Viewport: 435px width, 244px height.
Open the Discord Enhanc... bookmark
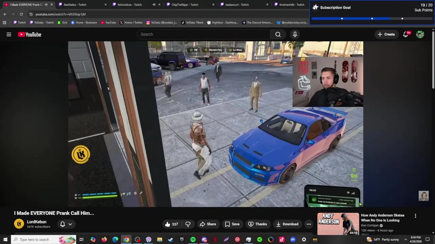[x=257, y=23]
